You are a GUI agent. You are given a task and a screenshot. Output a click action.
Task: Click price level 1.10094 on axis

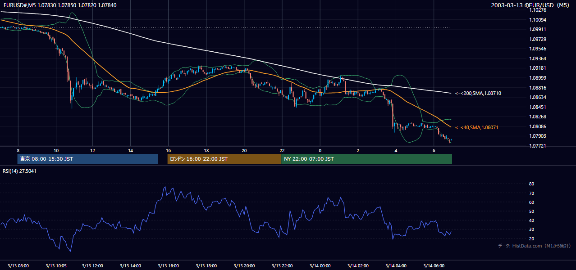tap(538, 20)
